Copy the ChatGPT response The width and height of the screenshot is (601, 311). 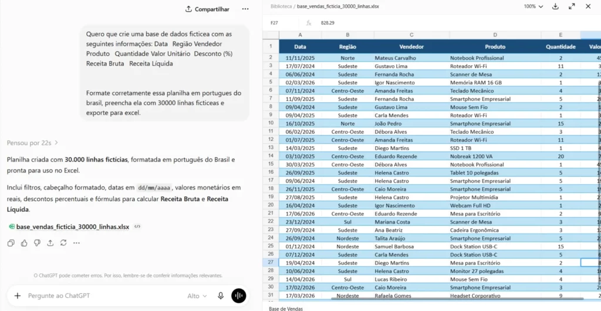tap(11, 243)
